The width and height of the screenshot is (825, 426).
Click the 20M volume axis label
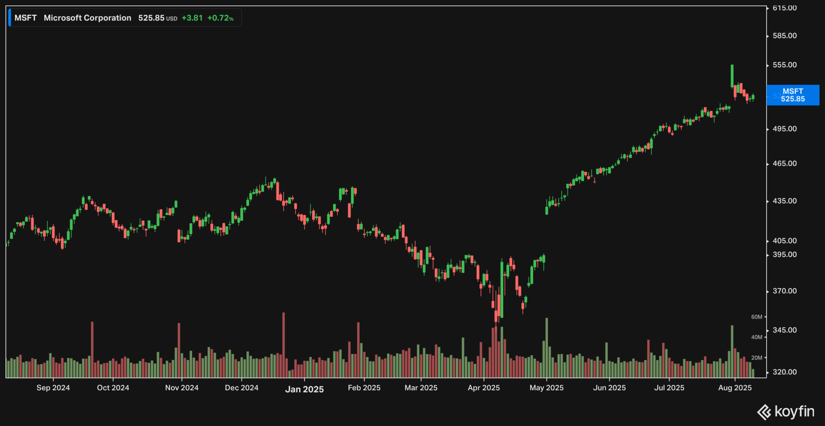click(757, 358)
